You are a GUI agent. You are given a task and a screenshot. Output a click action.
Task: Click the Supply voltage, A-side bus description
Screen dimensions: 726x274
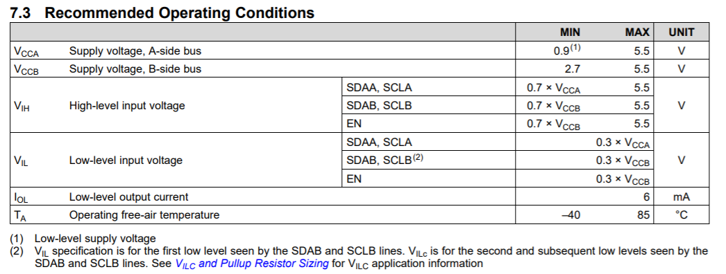[x=135, y=51]
